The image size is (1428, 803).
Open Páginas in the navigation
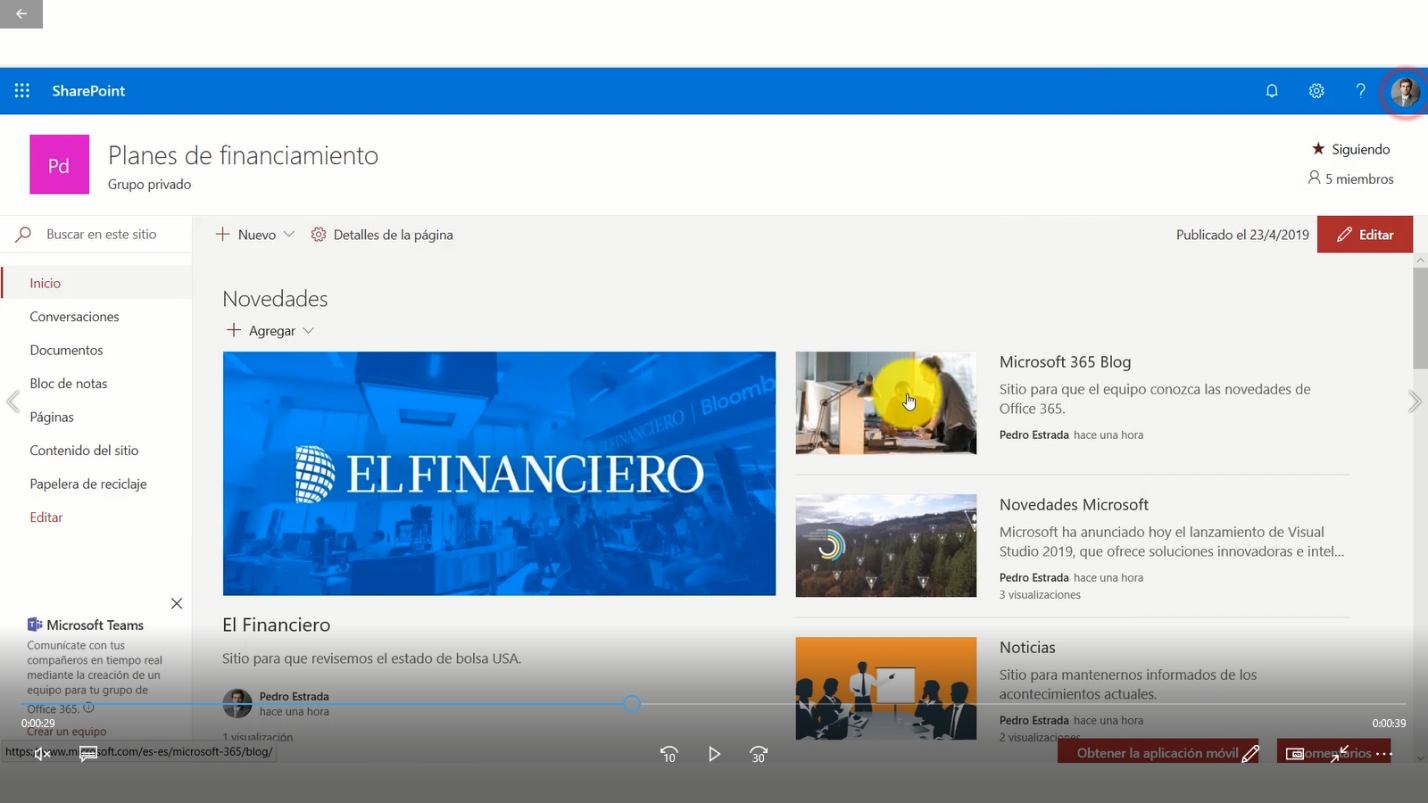point(52,417)
